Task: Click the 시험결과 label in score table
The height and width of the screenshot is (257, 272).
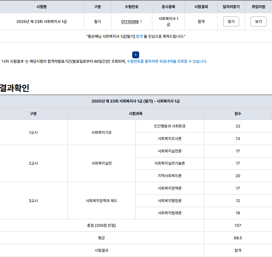Action: point(101,250)
